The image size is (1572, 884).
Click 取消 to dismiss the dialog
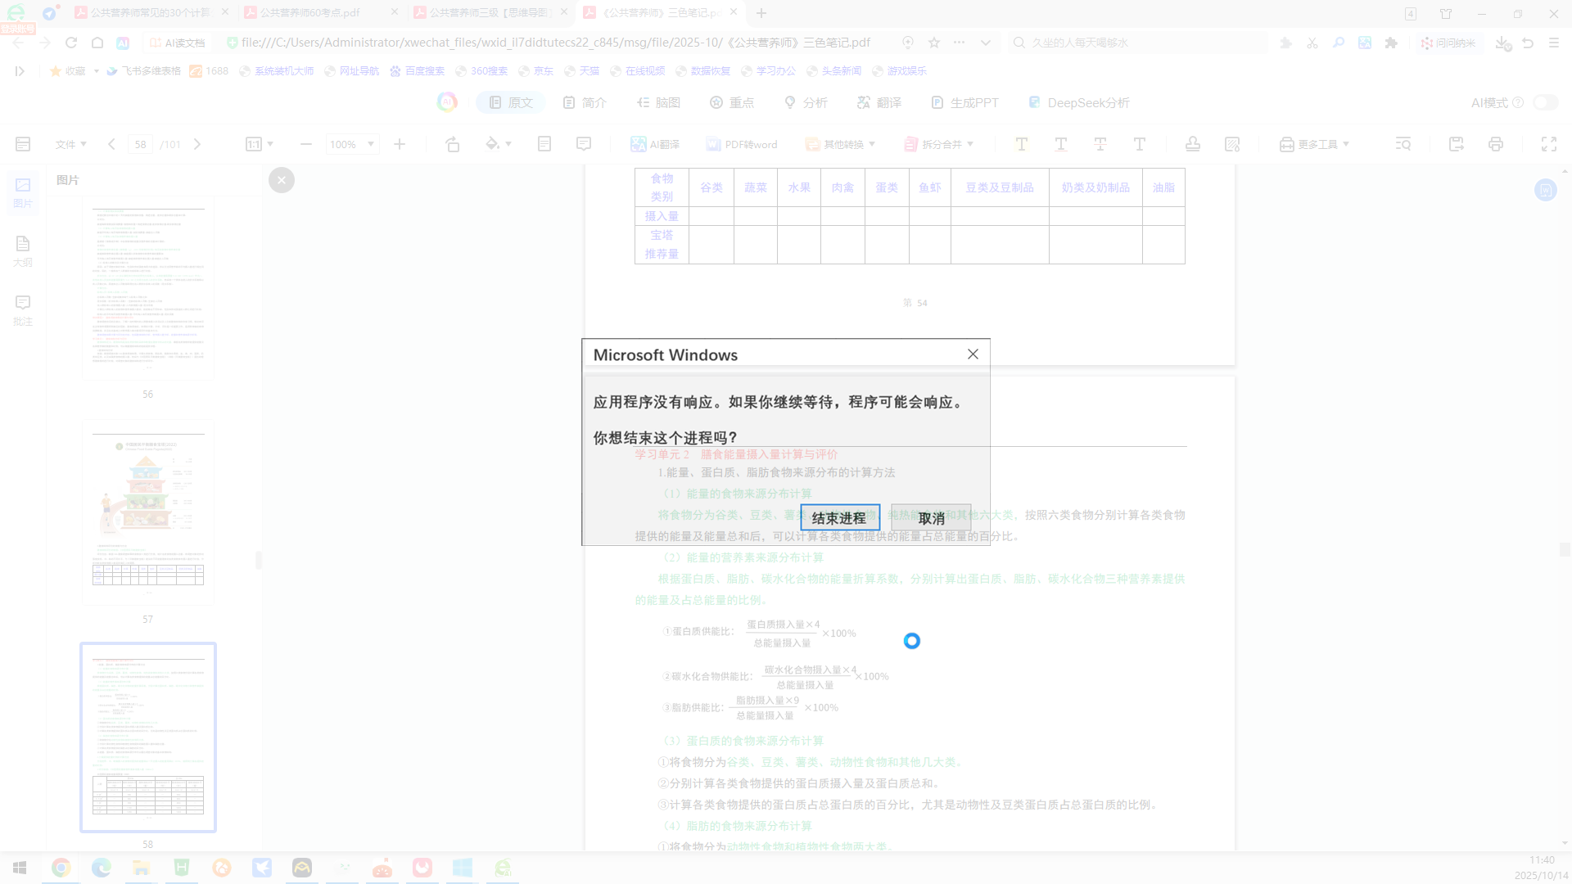932,517
